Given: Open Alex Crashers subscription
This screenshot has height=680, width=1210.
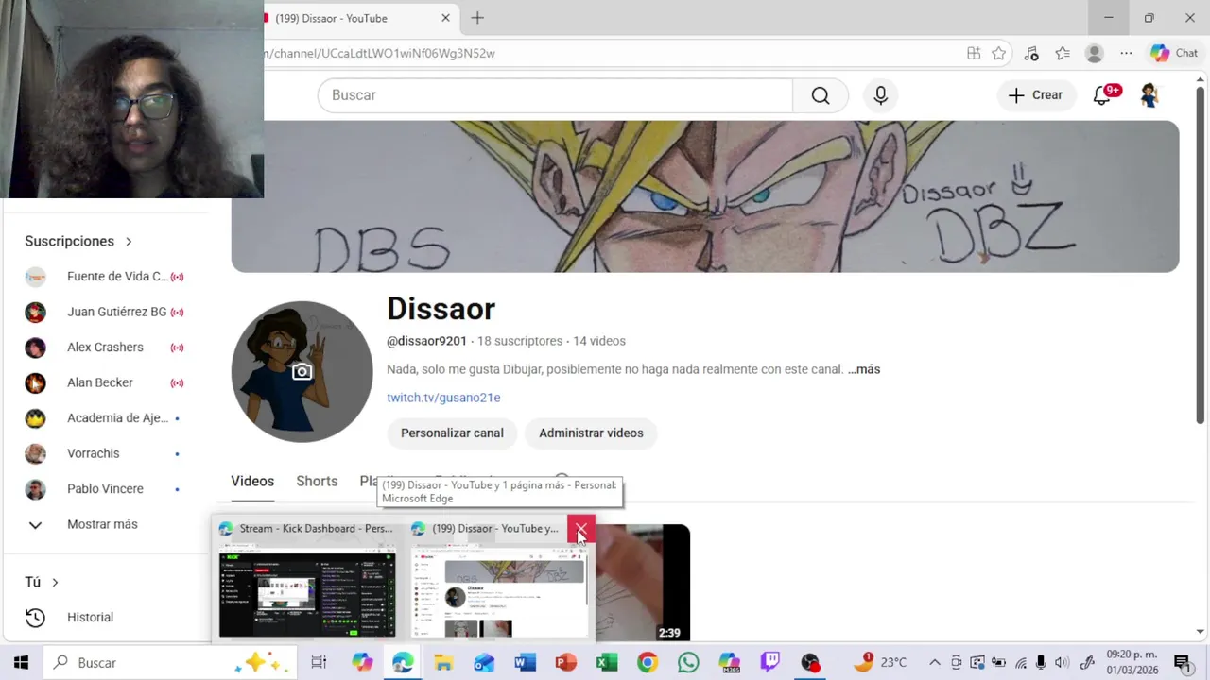Looking at the screenshot, I should (105, 348).
